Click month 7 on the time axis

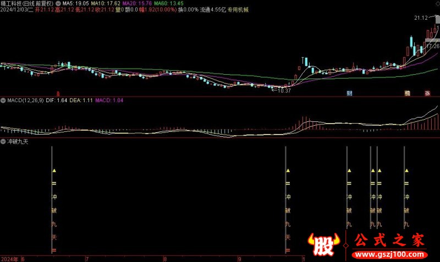pos(87,259)
